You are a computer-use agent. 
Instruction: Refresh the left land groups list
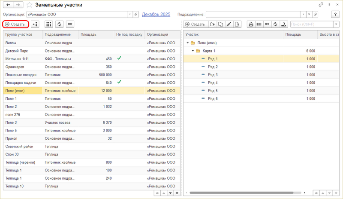click(x=60, y=24)
